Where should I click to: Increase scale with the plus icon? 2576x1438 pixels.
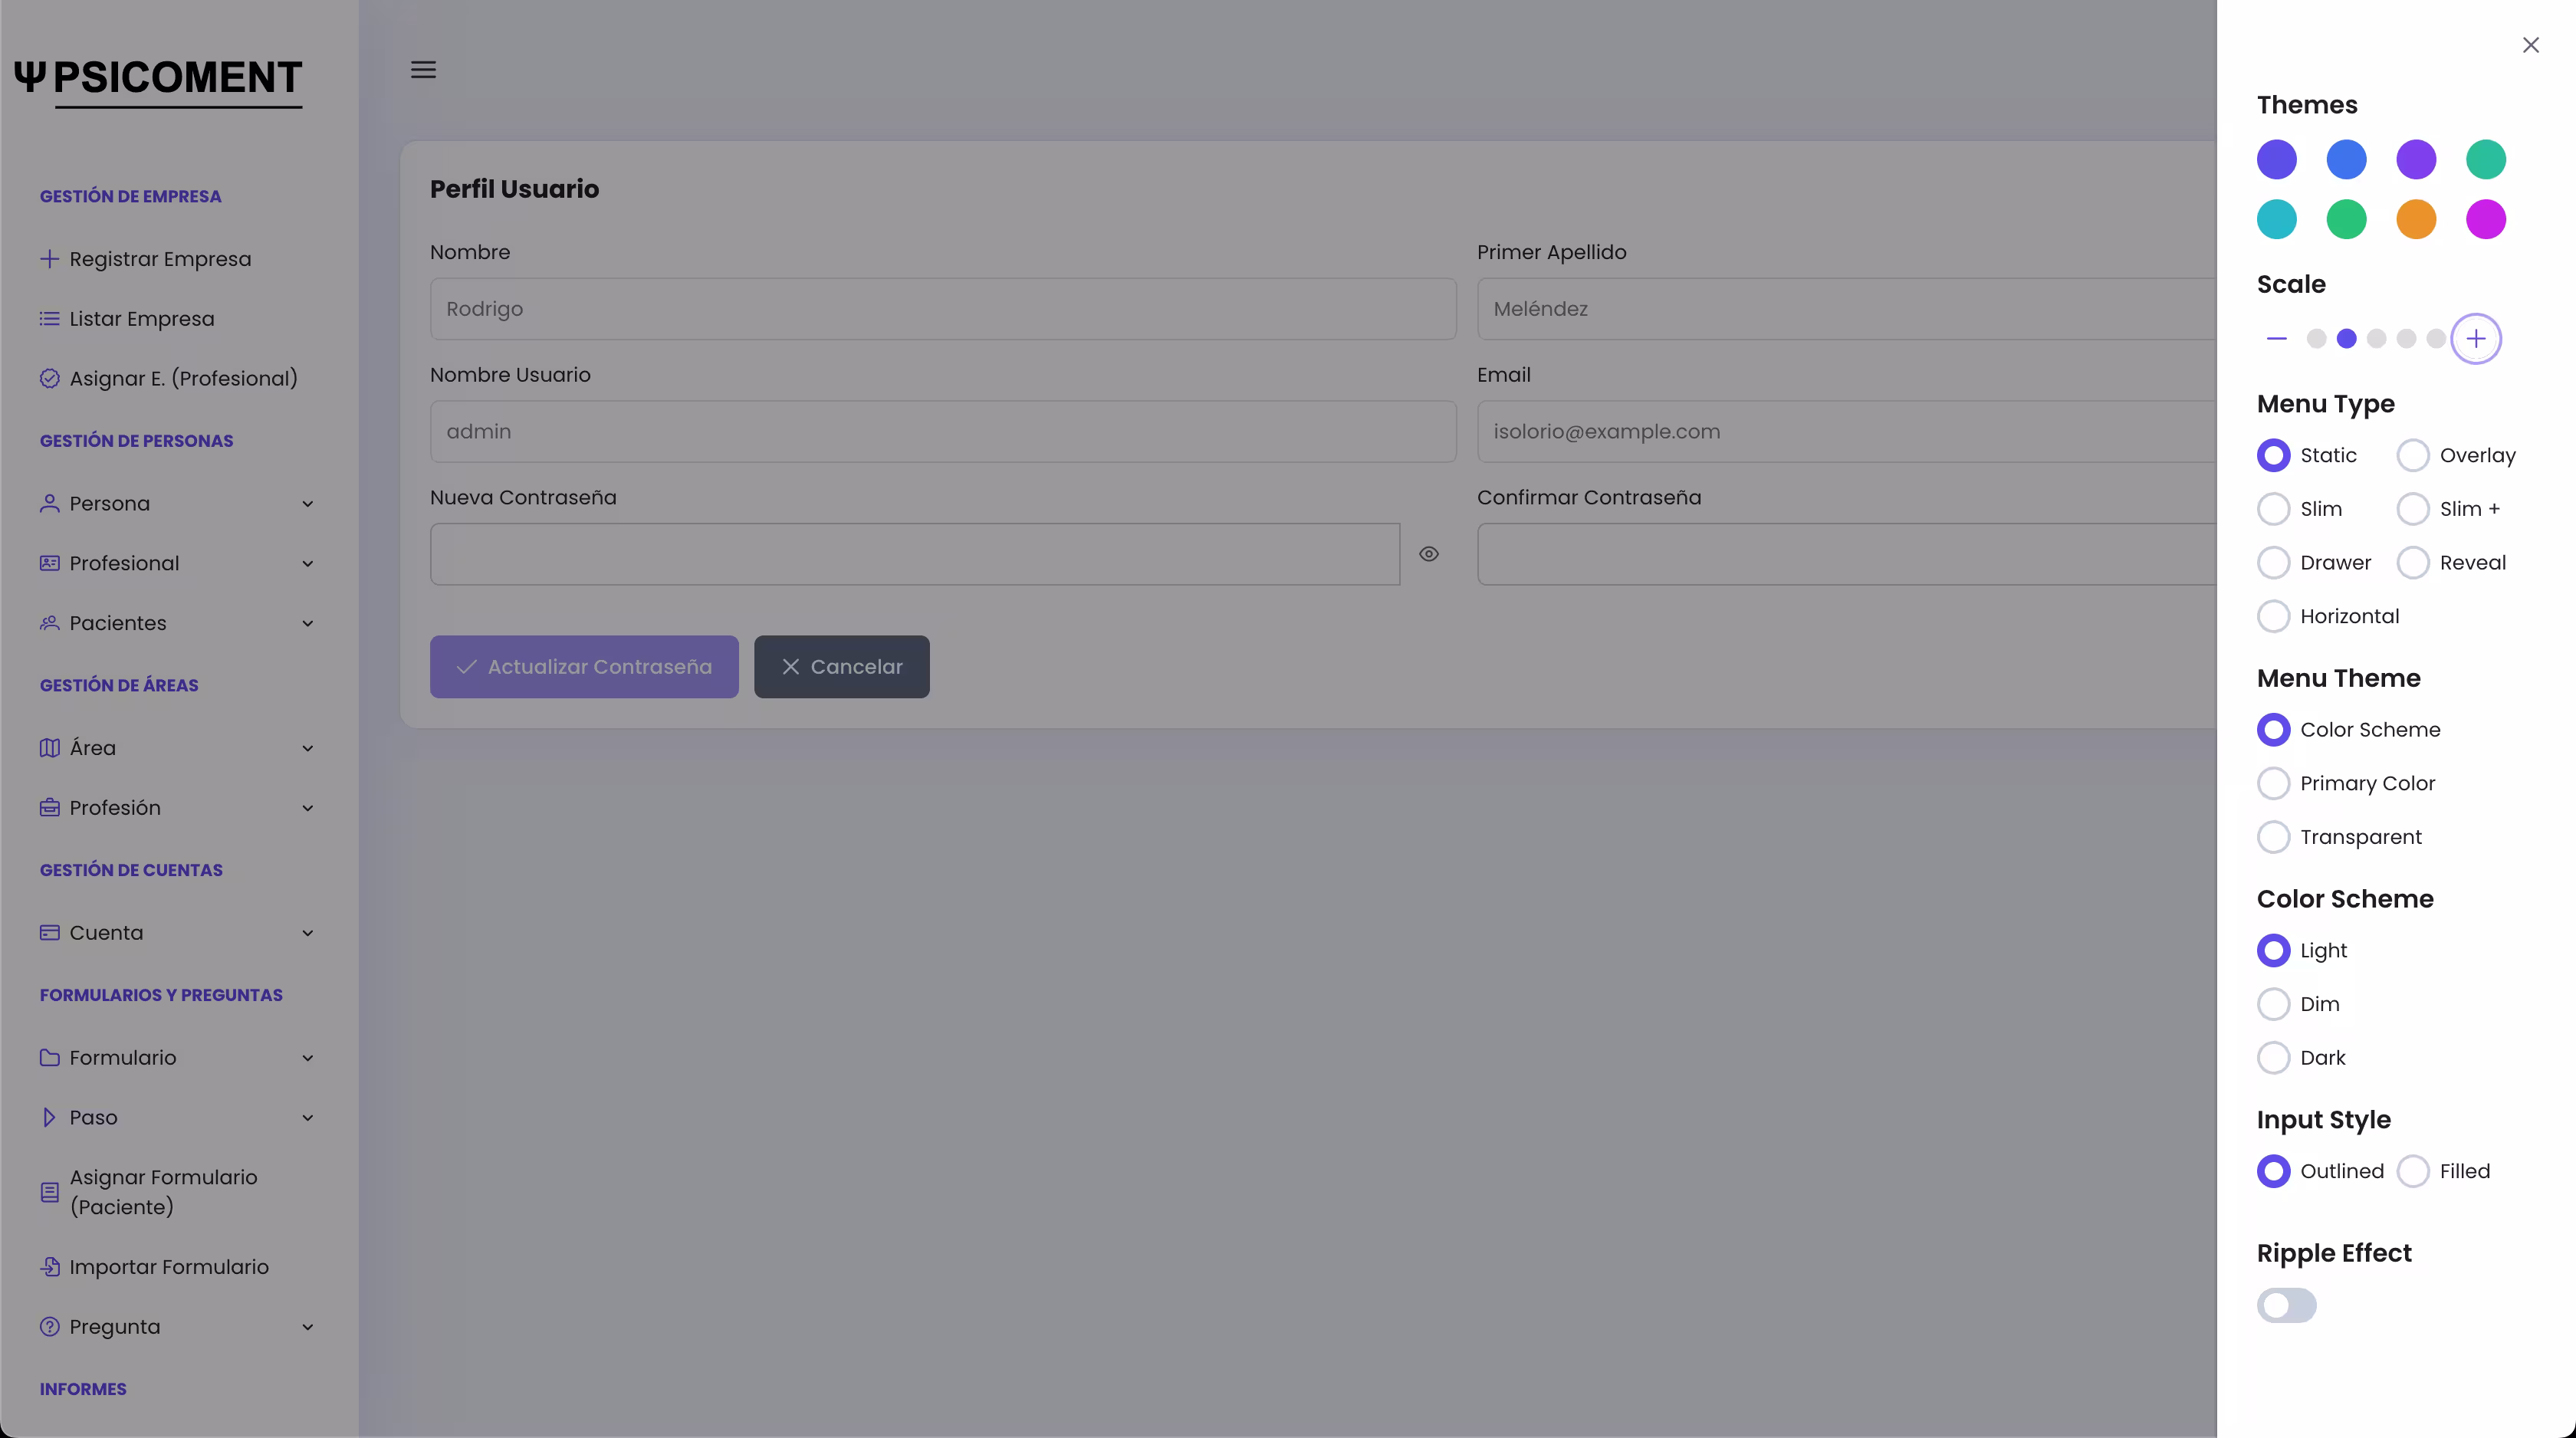click(2475, 339)
